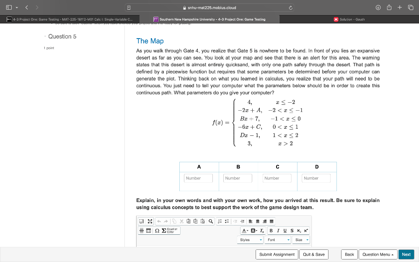Open the Equation Editor
Screen dimensions: 419x262
tap(170, 231)
